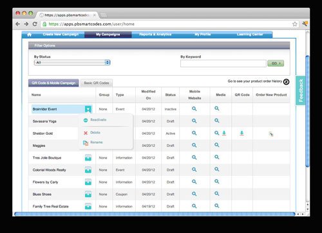Toggle the Brainrider Event action dropdown

pyautogui.click(x=88, y=109)
